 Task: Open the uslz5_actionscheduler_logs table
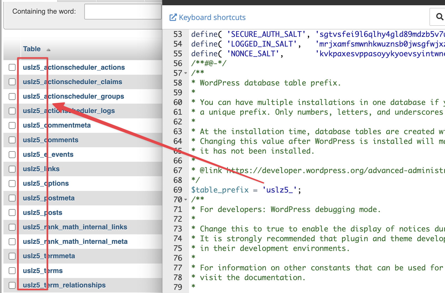pos(69,111)
